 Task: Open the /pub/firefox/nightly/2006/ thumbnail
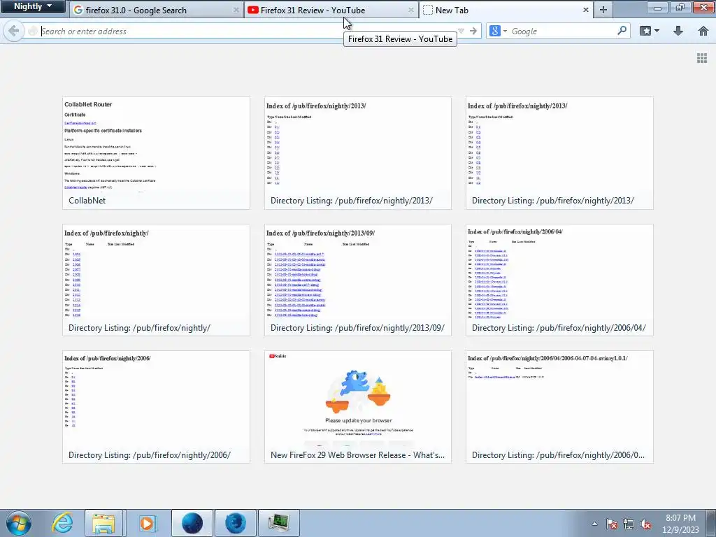[156, 407]
